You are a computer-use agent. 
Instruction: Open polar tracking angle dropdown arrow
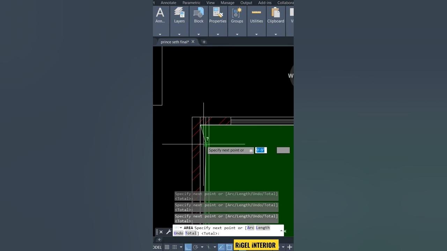(x=202, y=247)
